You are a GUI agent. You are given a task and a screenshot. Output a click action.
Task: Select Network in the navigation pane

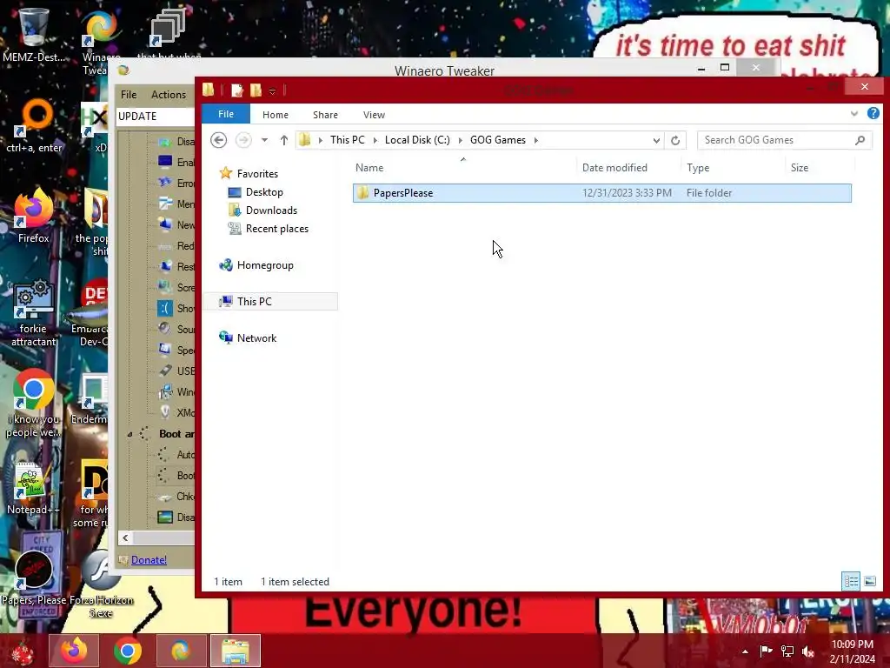[x=248, y=338]
